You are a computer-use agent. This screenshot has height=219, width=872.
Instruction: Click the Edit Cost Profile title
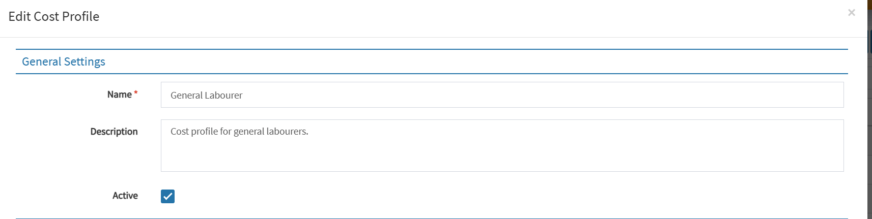tap(54, 16)
